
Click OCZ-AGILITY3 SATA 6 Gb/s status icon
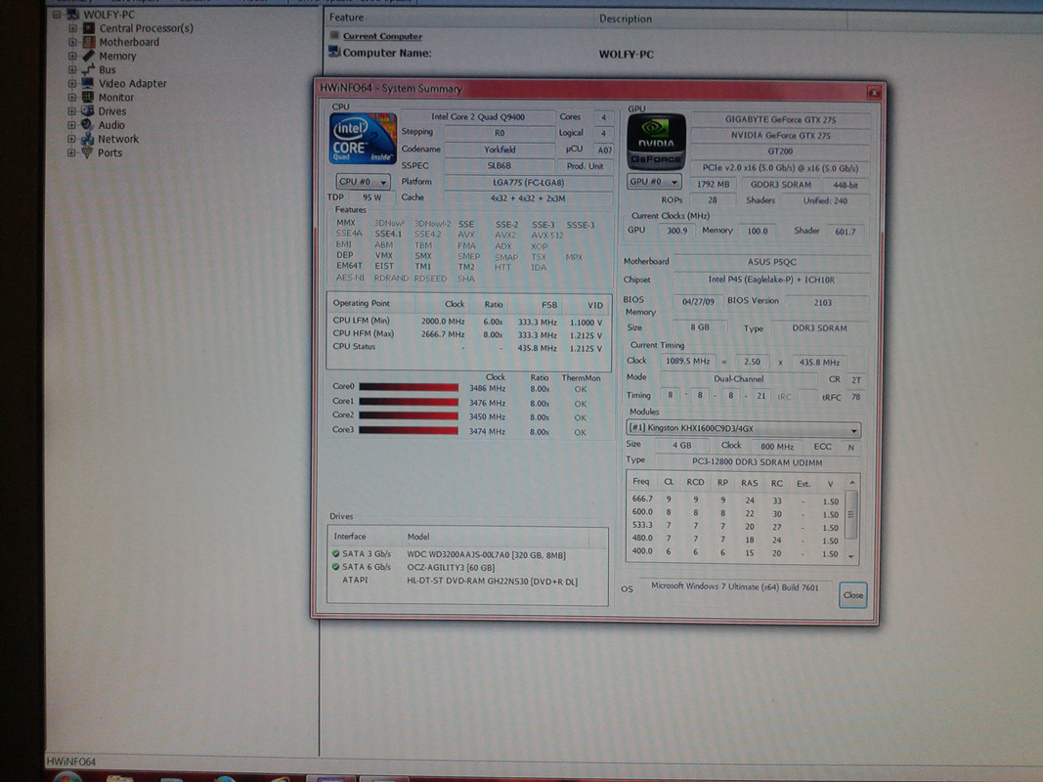tap(336, 567)
